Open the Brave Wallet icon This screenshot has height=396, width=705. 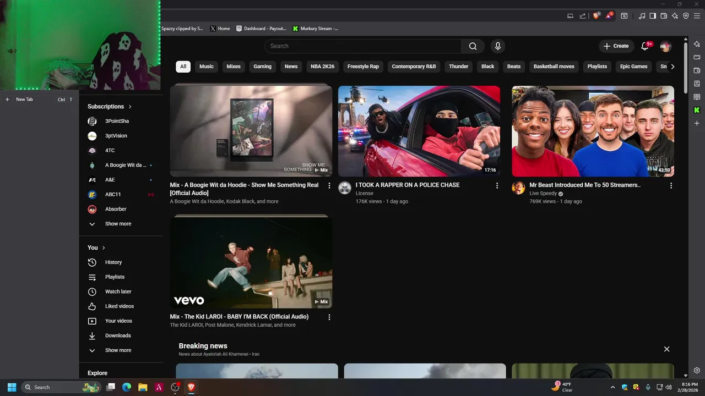(664, 16)
